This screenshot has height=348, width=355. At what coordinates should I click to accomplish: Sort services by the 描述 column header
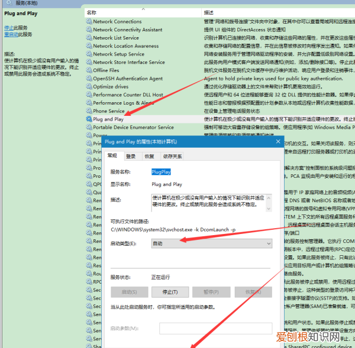[278, 12]
